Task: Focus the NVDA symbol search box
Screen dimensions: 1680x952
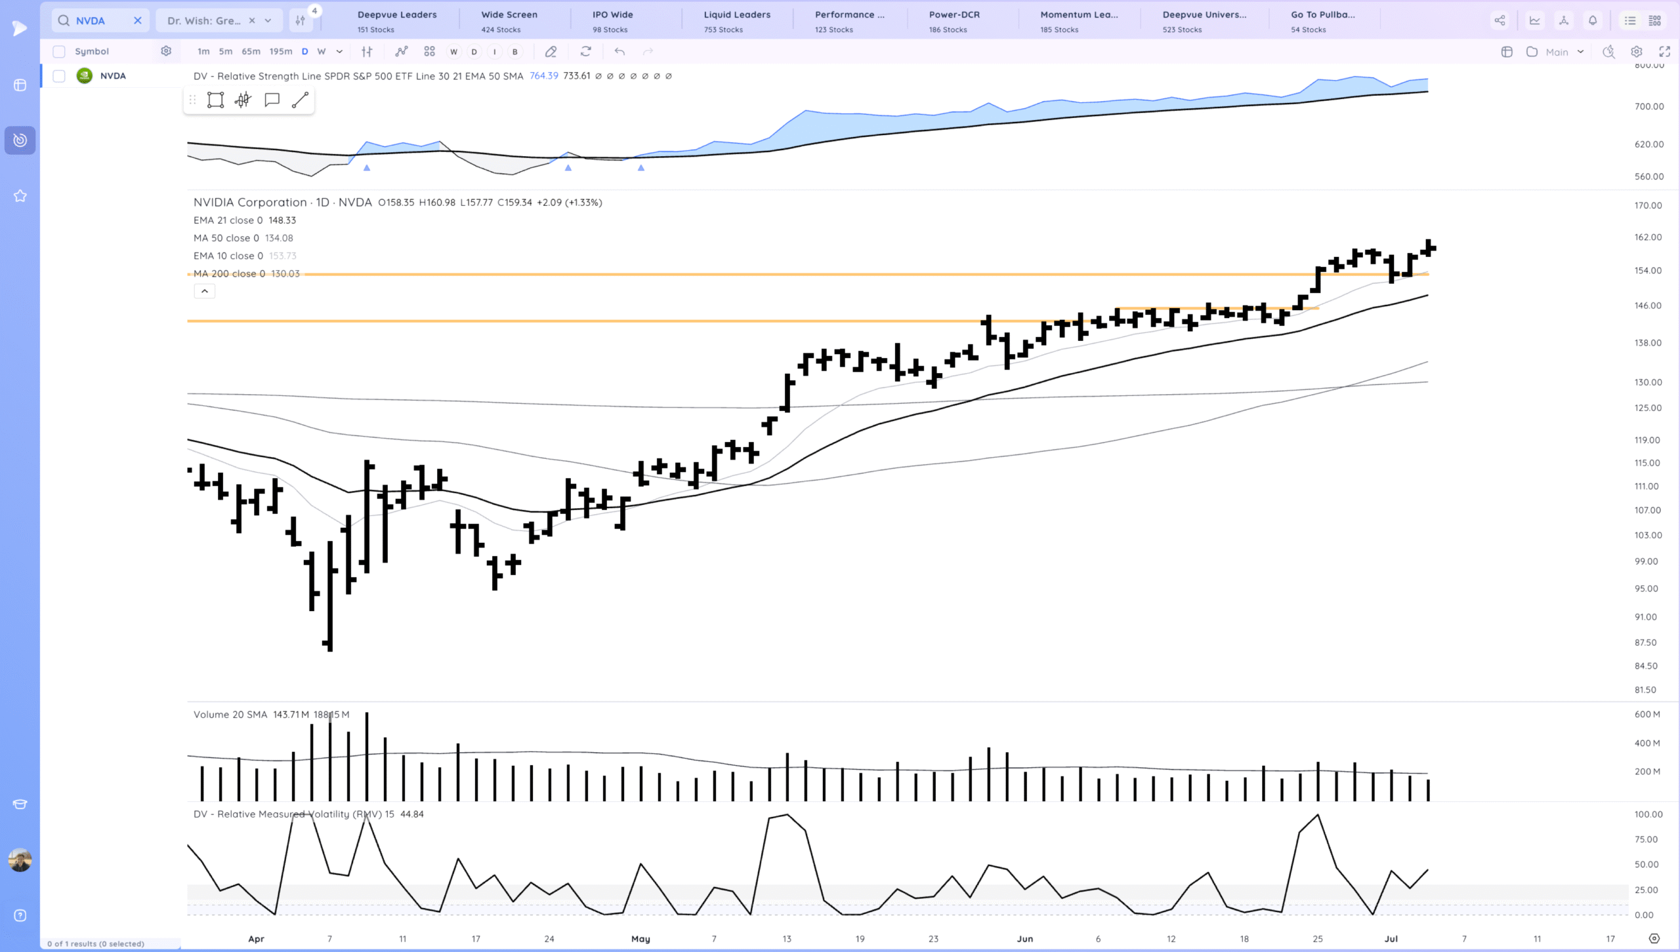Action: [100, 20]
